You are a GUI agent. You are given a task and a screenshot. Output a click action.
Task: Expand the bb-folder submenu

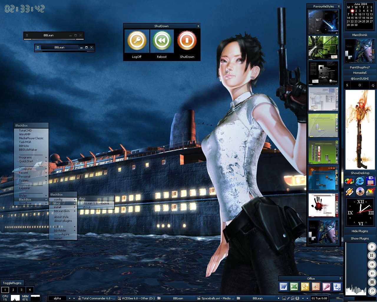point(63,231)
